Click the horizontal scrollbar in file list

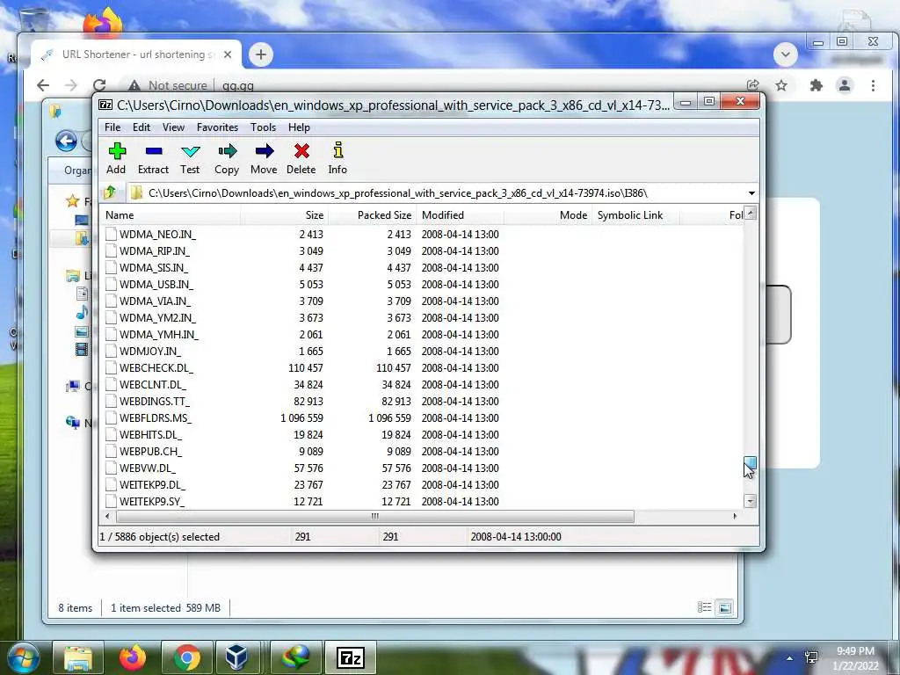(x=374, y=516)
